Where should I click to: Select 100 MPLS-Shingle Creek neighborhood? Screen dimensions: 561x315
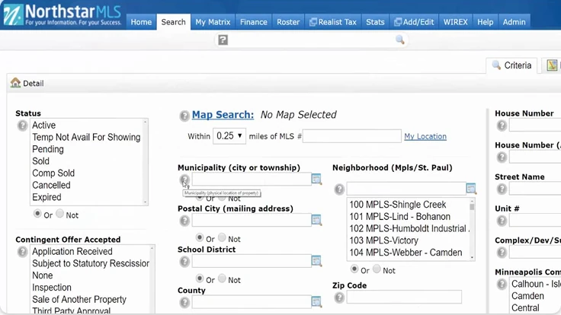(398, 205)
